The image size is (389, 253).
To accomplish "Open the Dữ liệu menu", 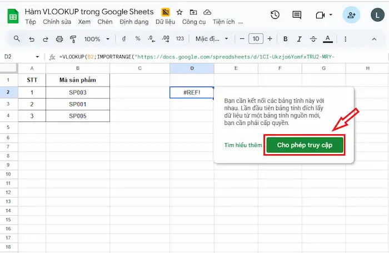I will (x=166, y=22).
